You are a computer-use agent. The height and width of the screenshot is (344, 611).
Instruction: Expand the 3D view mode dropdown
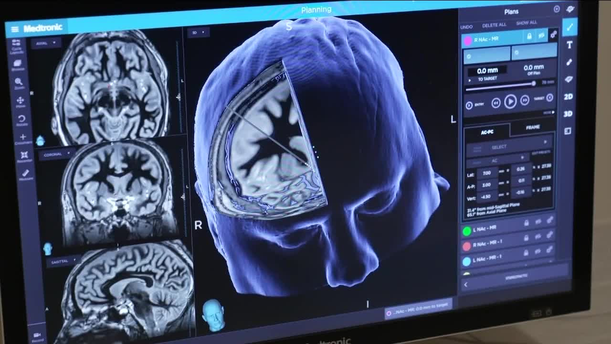tap(198, 32)
